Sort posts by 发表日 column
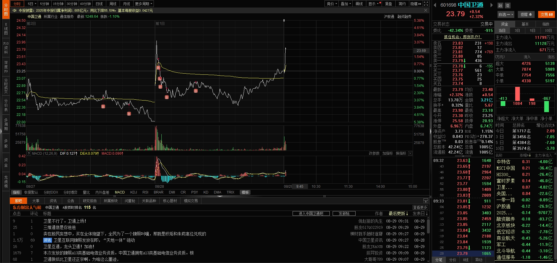The height and width of the screenshot is (263, 557). (x=420, y=213)
